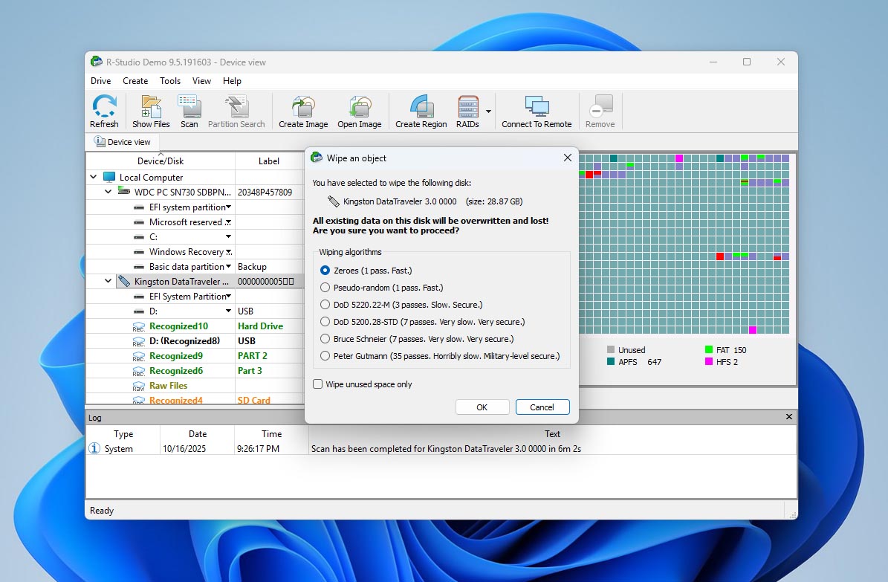Select the Create Image tool
Image resolution: width=888 pixels, height=582 pixels.
coord(302,110)
